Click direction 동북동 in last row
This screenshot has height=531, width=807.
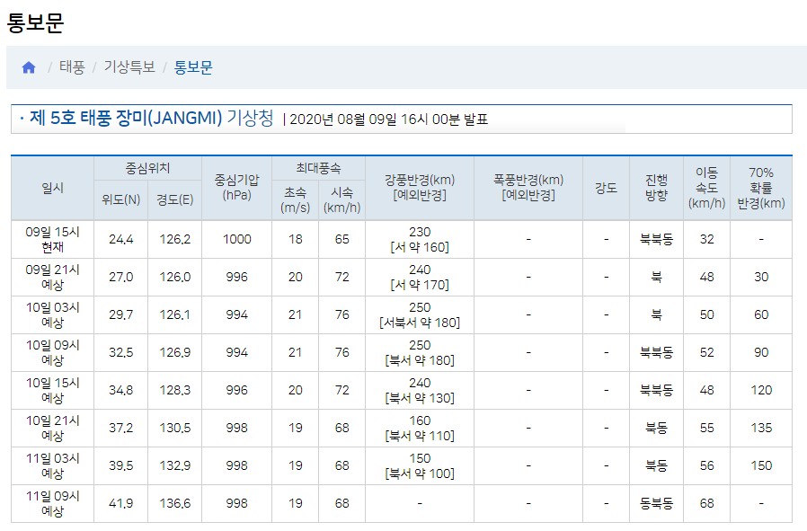pyautogui.click(x=657, y=503)
